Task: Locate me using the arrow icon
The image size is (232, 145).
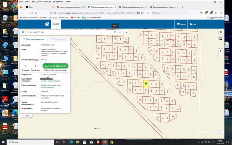Action: click(x=221, y=131)
